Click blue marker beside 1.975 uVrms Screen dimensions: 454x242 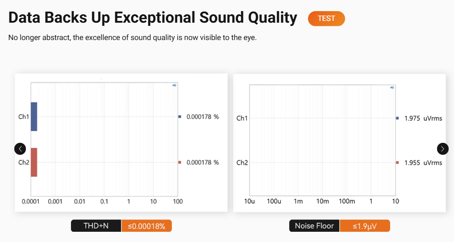pyautogui.click(x=397, y=118)
